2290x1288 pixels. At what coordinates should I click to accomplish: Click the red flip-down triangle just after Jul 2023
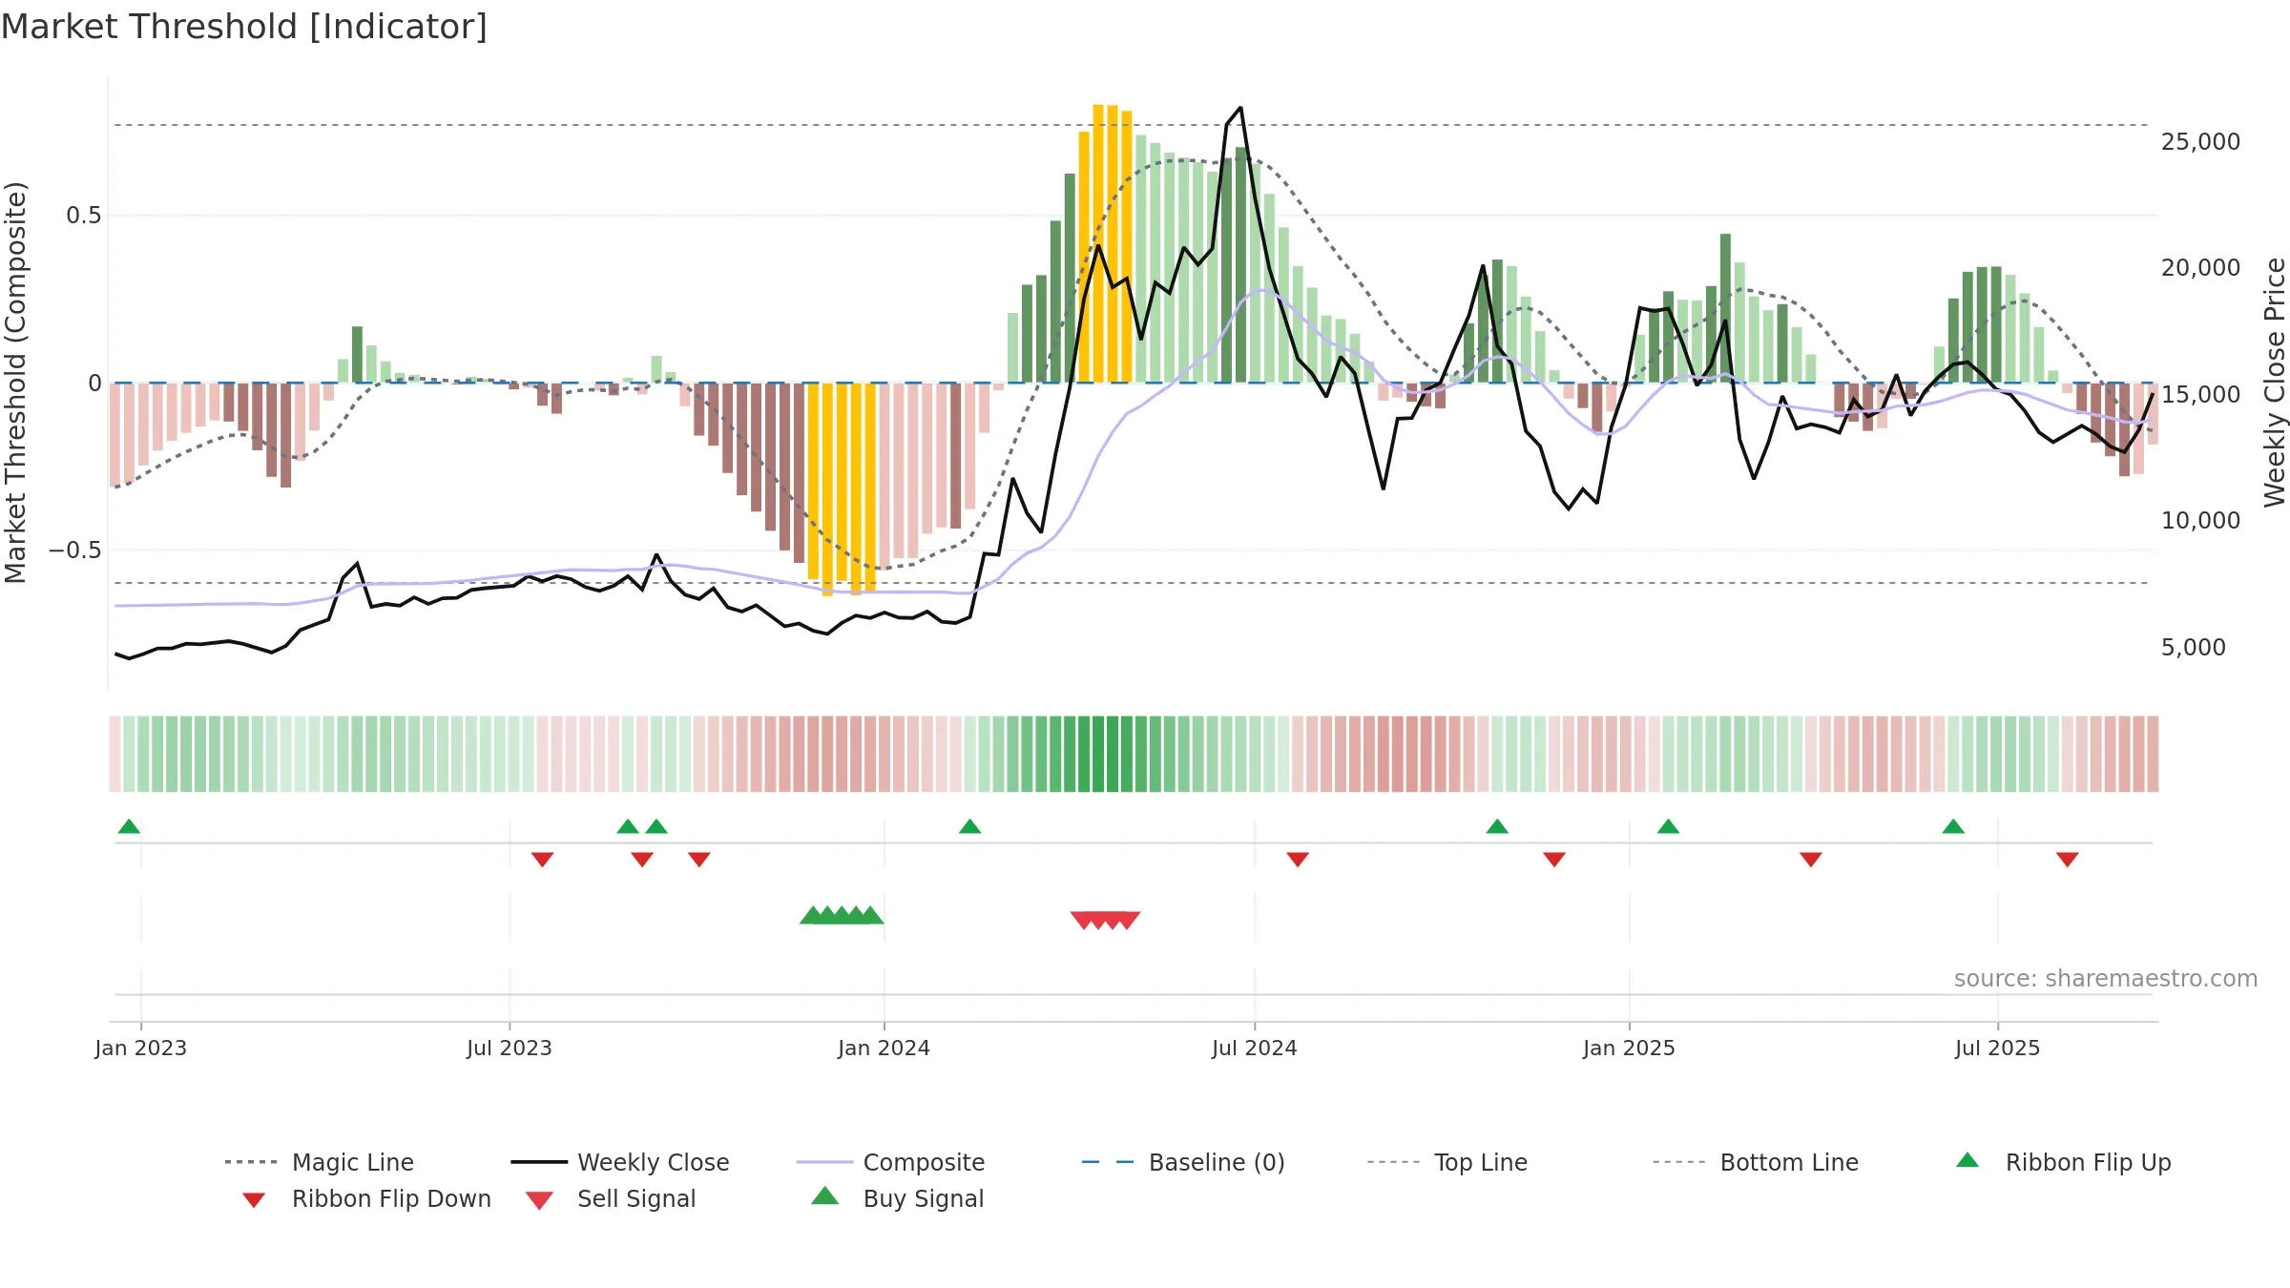[x=542, y=860]
